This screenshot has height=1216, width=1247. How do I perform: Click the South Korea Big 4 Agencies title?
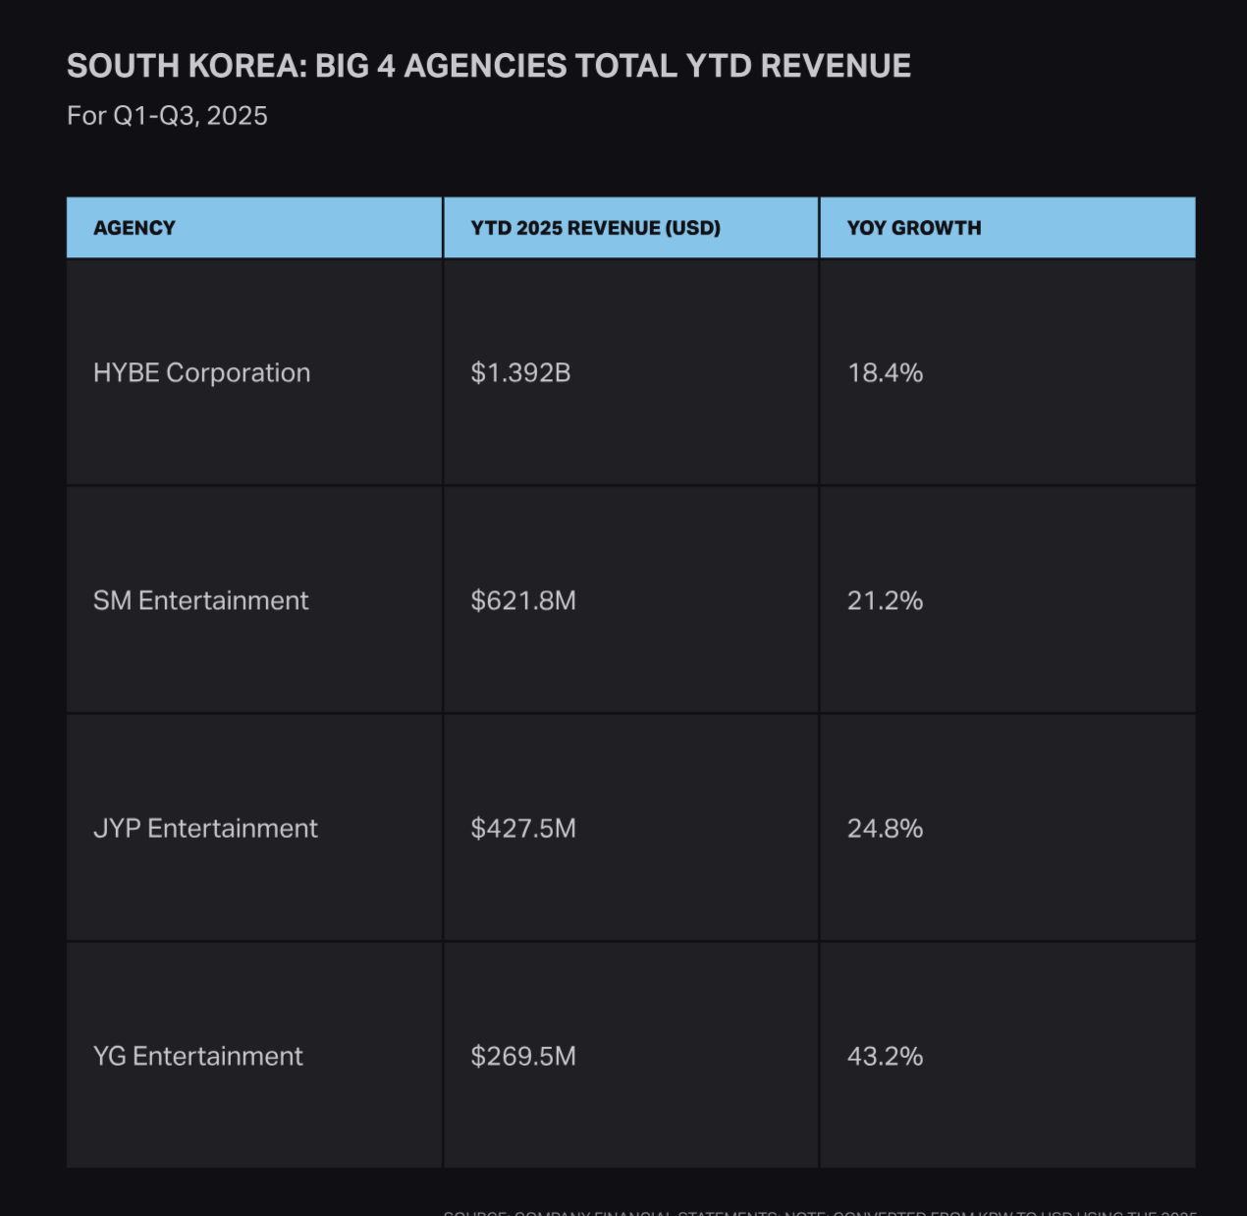(x=488, y=66)
